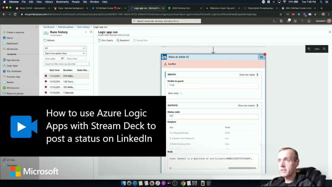Screen dimensions: 332x187
Task: Select the 579 Millis run row
Action: tap(66, 76)
